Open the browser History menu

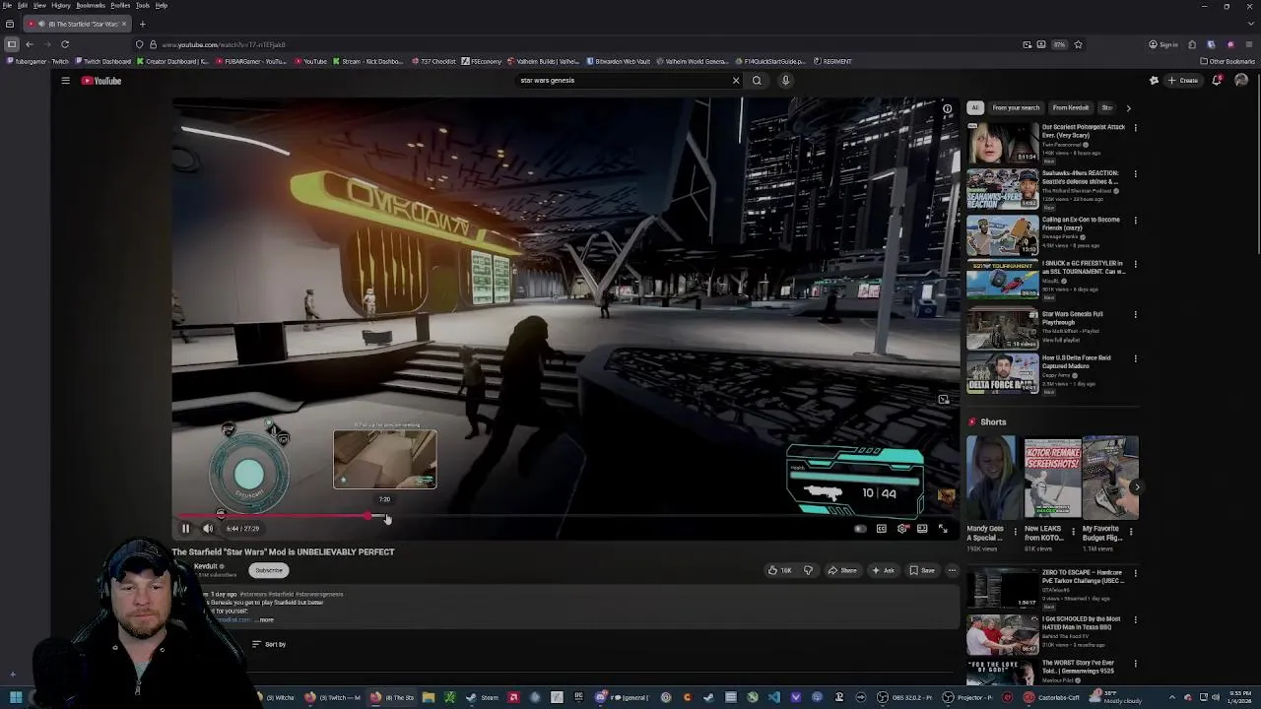(61, 5)
